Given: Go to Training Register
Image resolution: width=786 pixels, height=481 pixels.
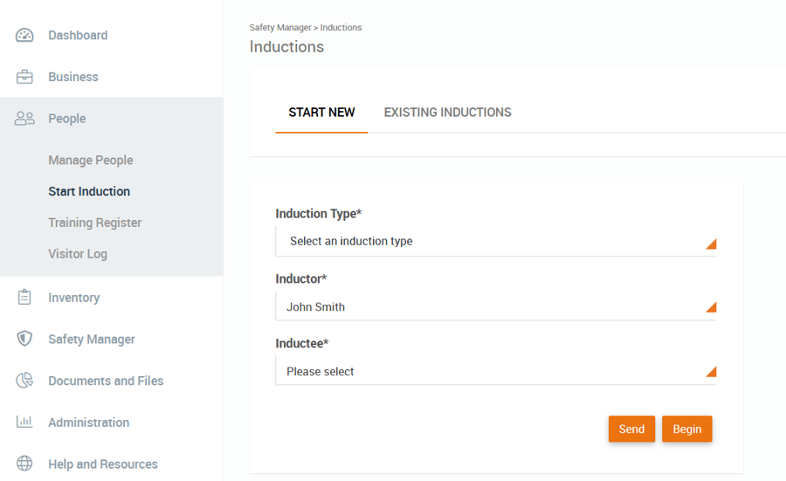Looking at the screenshot, I should [94, 223].
